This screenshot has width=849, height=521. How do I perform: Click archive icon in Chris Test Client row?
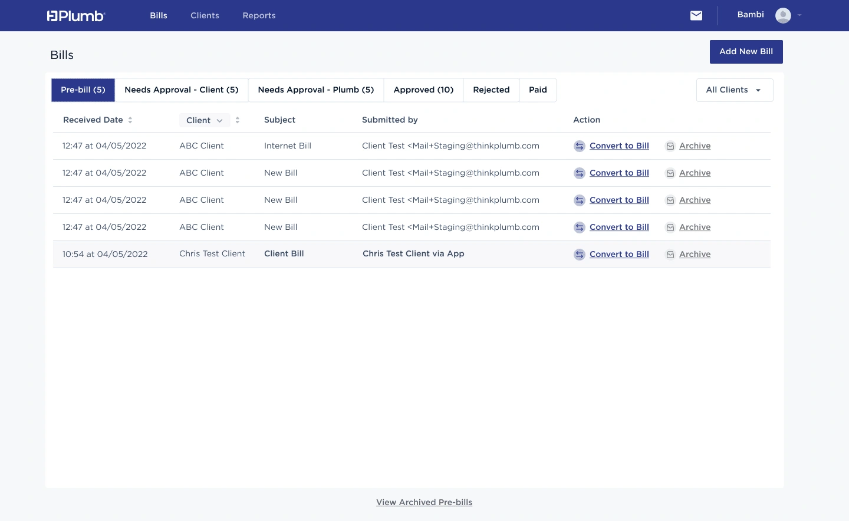[670, 255]
